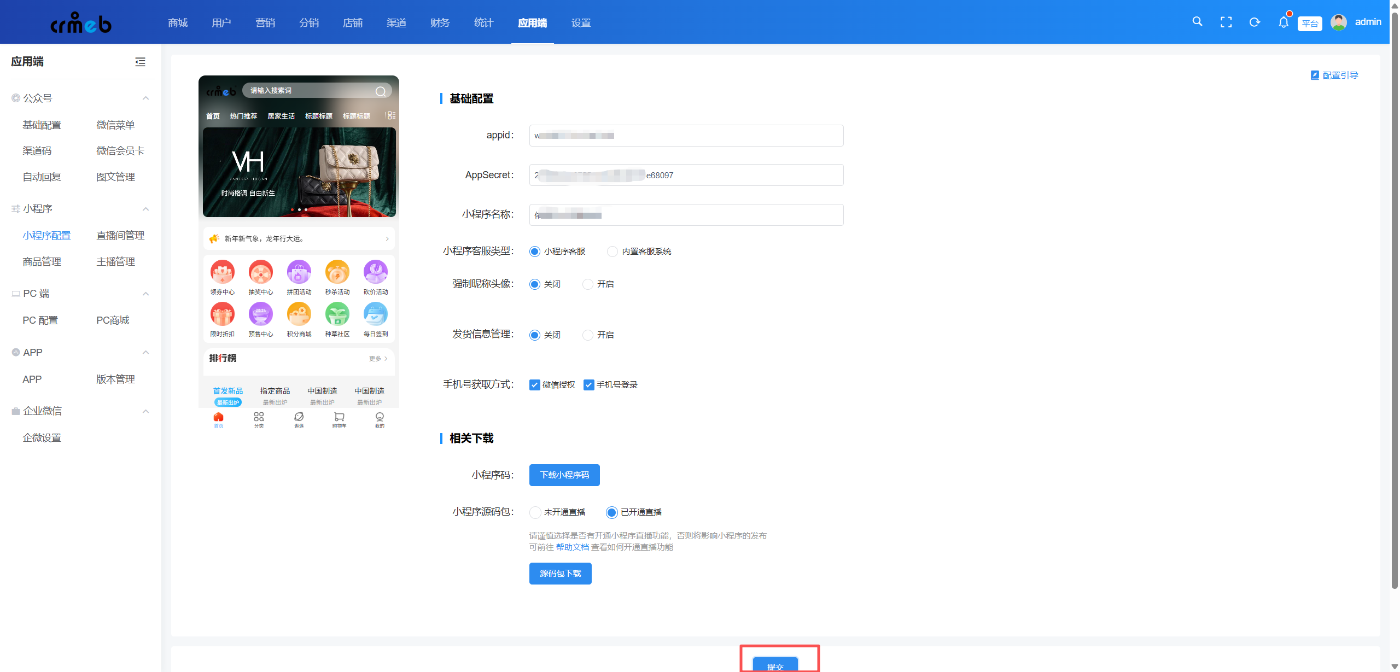The height and width of the screenshot is (672, 1400).
Task: Open the 设置 top navigation tab
Action: 581,23
